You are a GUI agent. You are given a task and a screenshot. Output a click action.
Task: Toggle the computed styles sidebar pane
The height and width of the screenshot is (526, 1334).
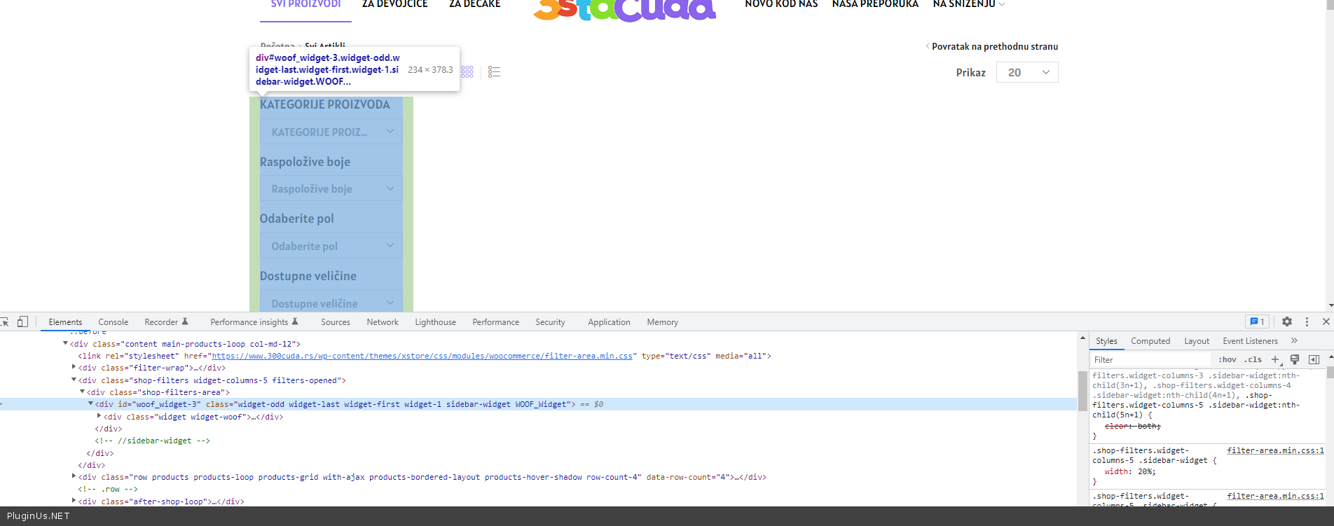pos(1314,359)
